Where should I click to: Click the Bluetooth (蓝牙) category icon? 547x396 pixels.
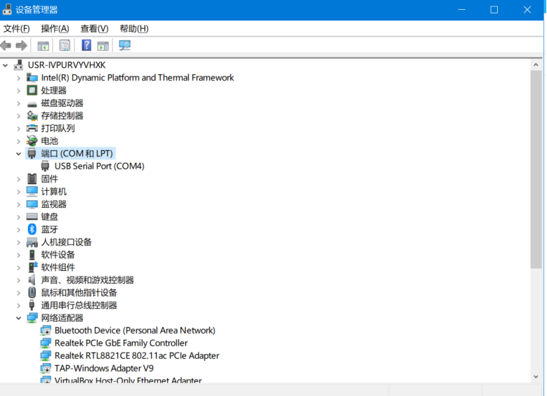(x=32, y=230)
